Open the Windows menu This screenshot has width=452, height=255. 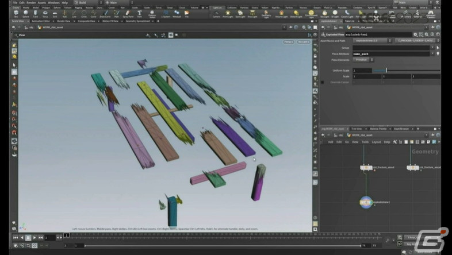(53, 3)
